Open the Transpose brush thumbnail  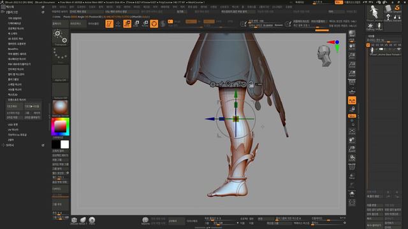[61, 38]
